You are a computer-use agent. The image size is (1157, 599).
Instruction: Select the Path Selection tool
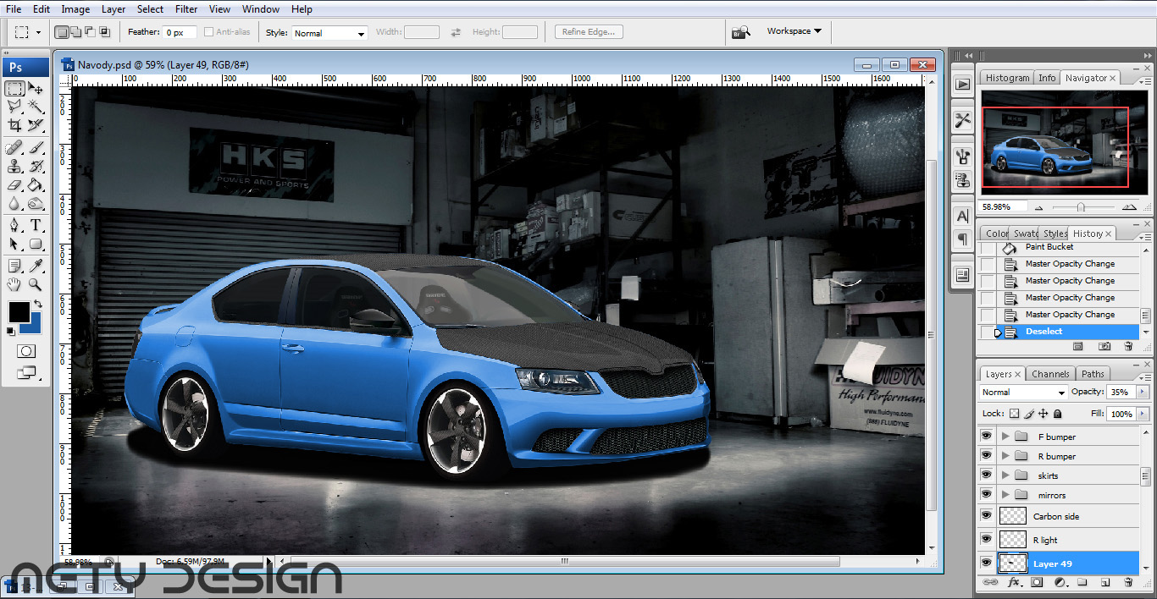pos(14,244)
